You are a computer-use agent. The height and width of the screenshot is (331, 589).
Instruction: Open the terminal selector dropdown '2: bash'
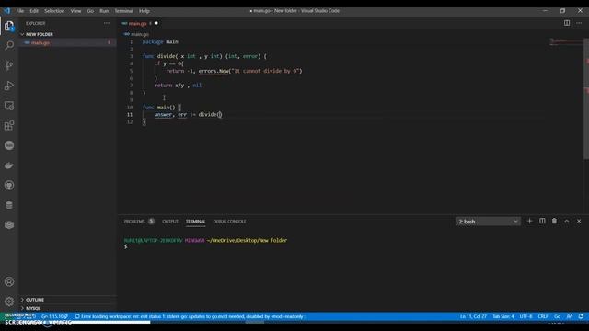pyautogui.click(x=488, y=222)
